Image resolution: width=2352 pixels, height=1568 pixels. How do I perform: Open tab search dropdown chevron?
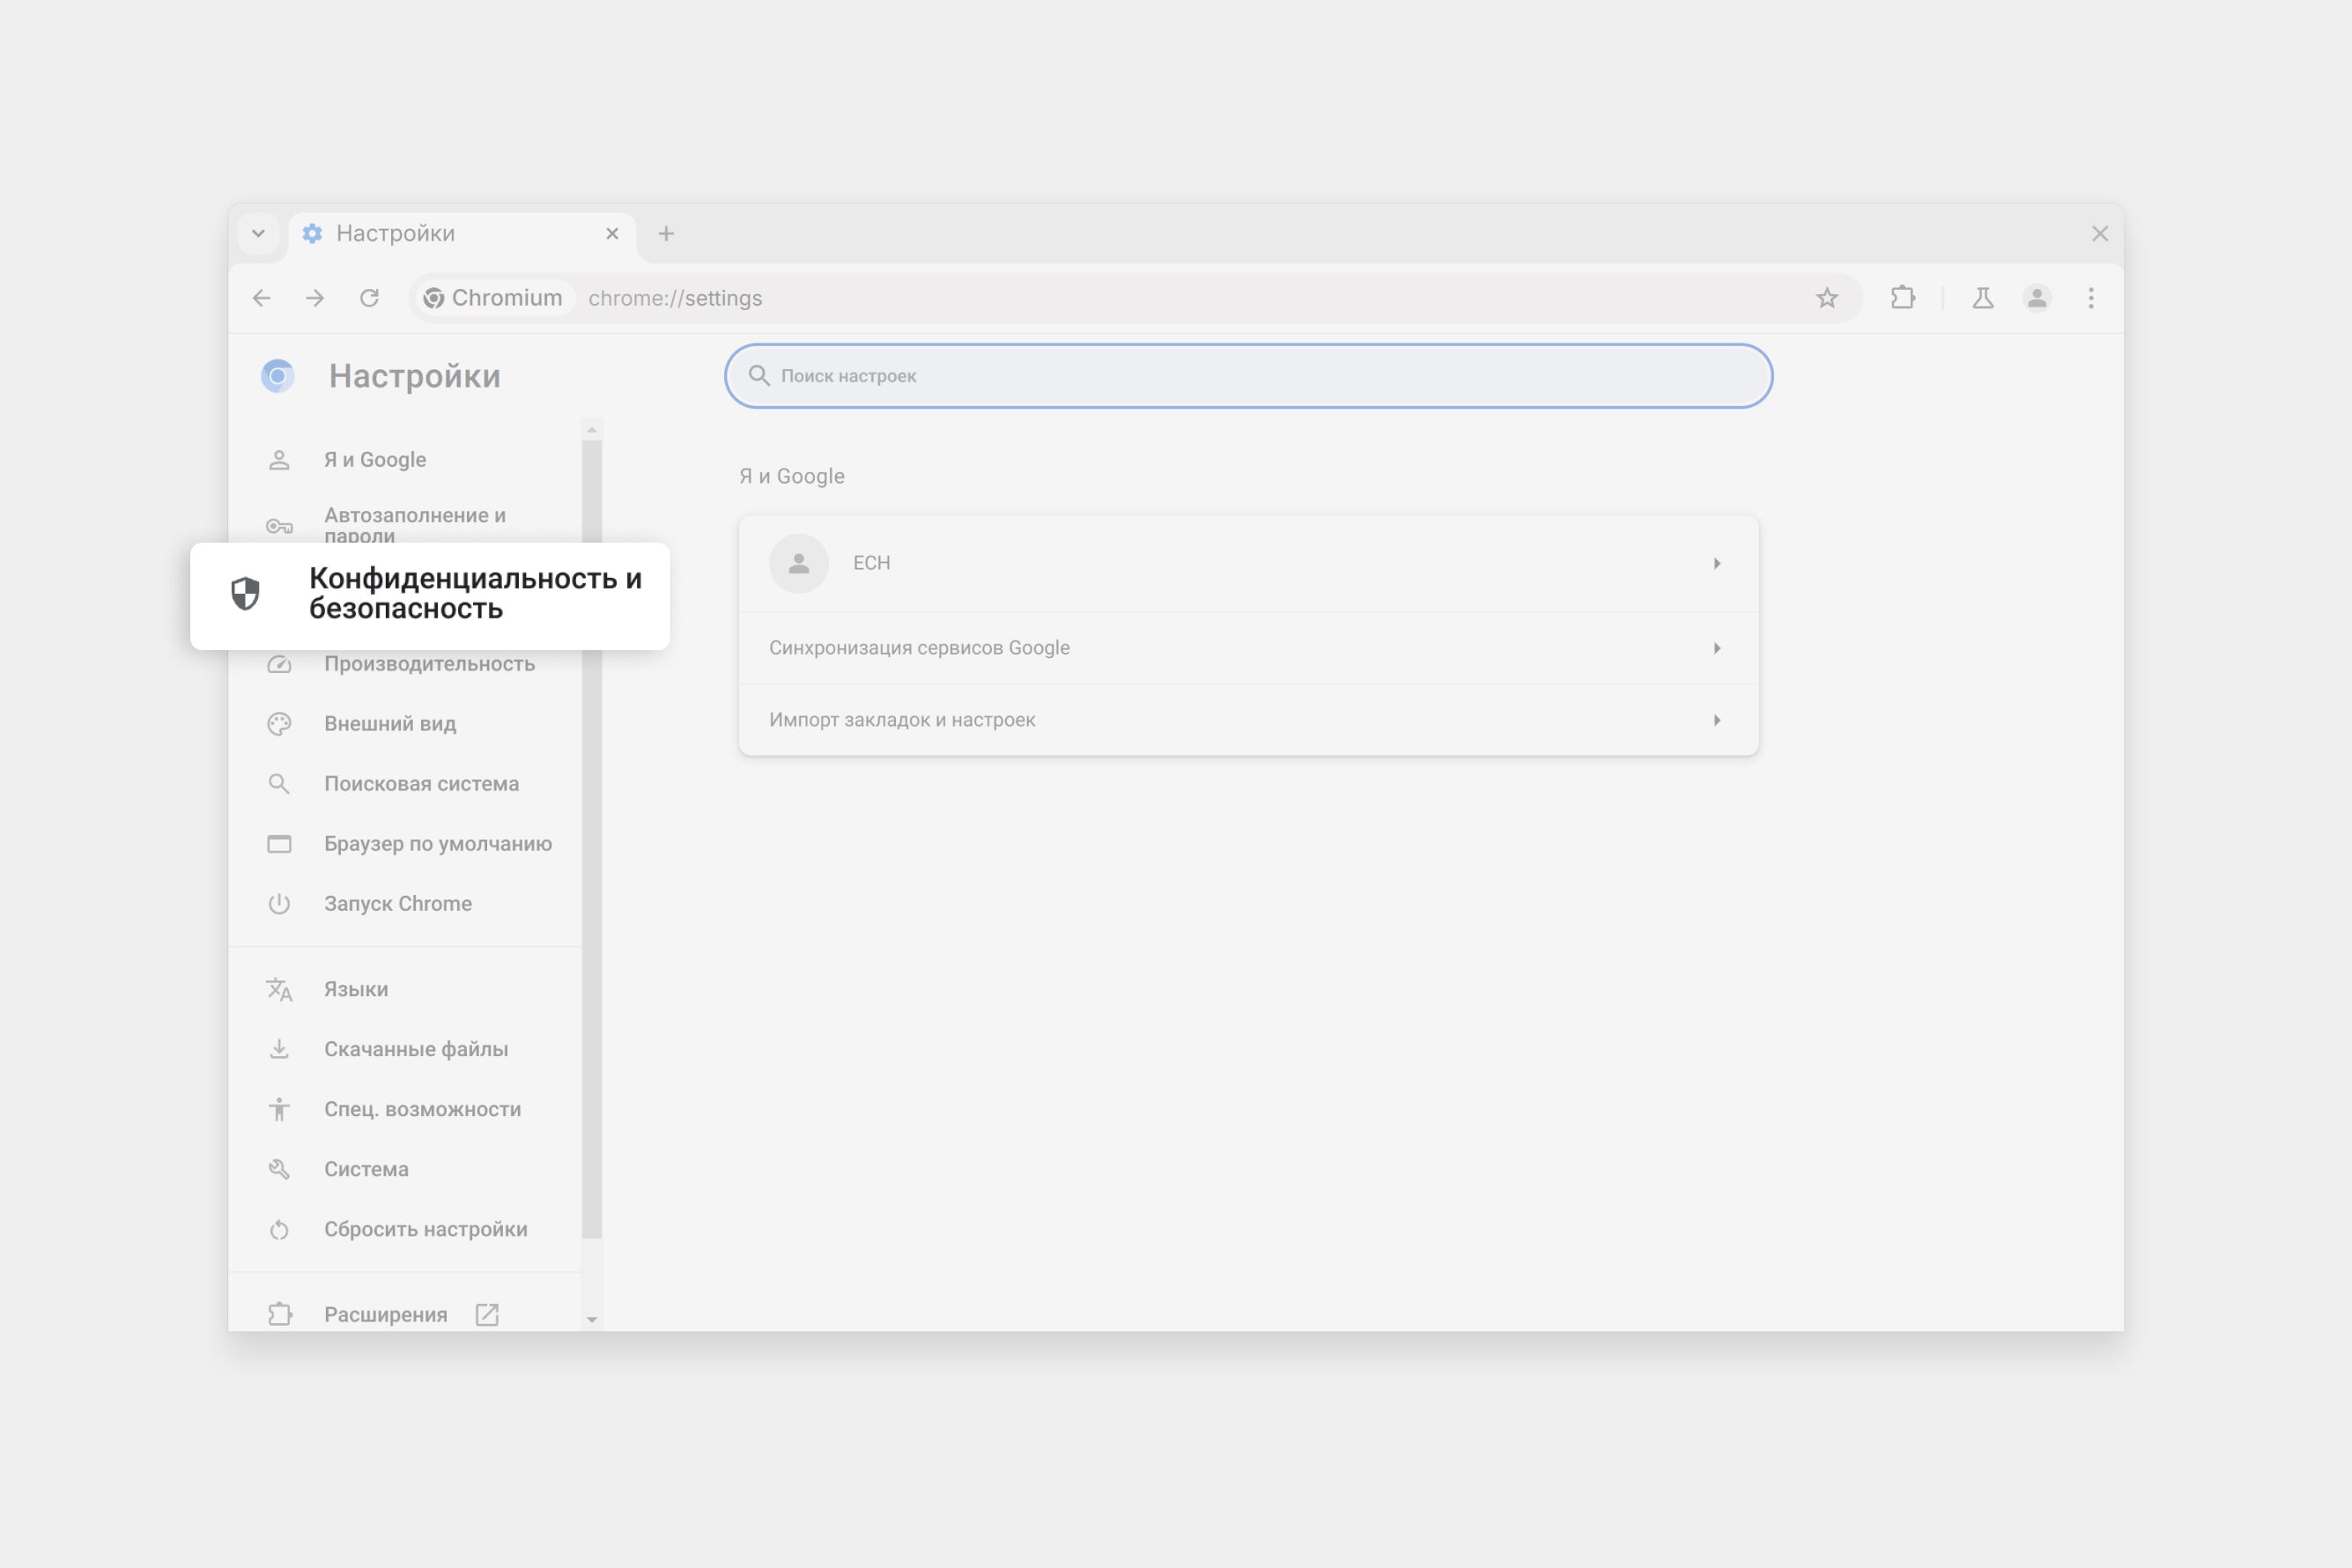pos(258,234)
